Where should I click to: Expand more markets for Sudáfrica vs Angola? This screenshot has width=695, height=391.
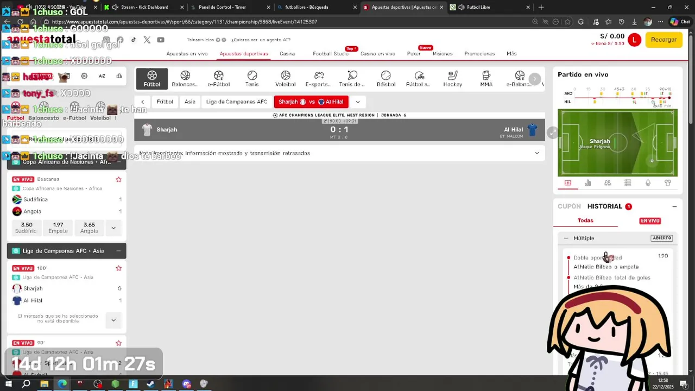point(113,228)
